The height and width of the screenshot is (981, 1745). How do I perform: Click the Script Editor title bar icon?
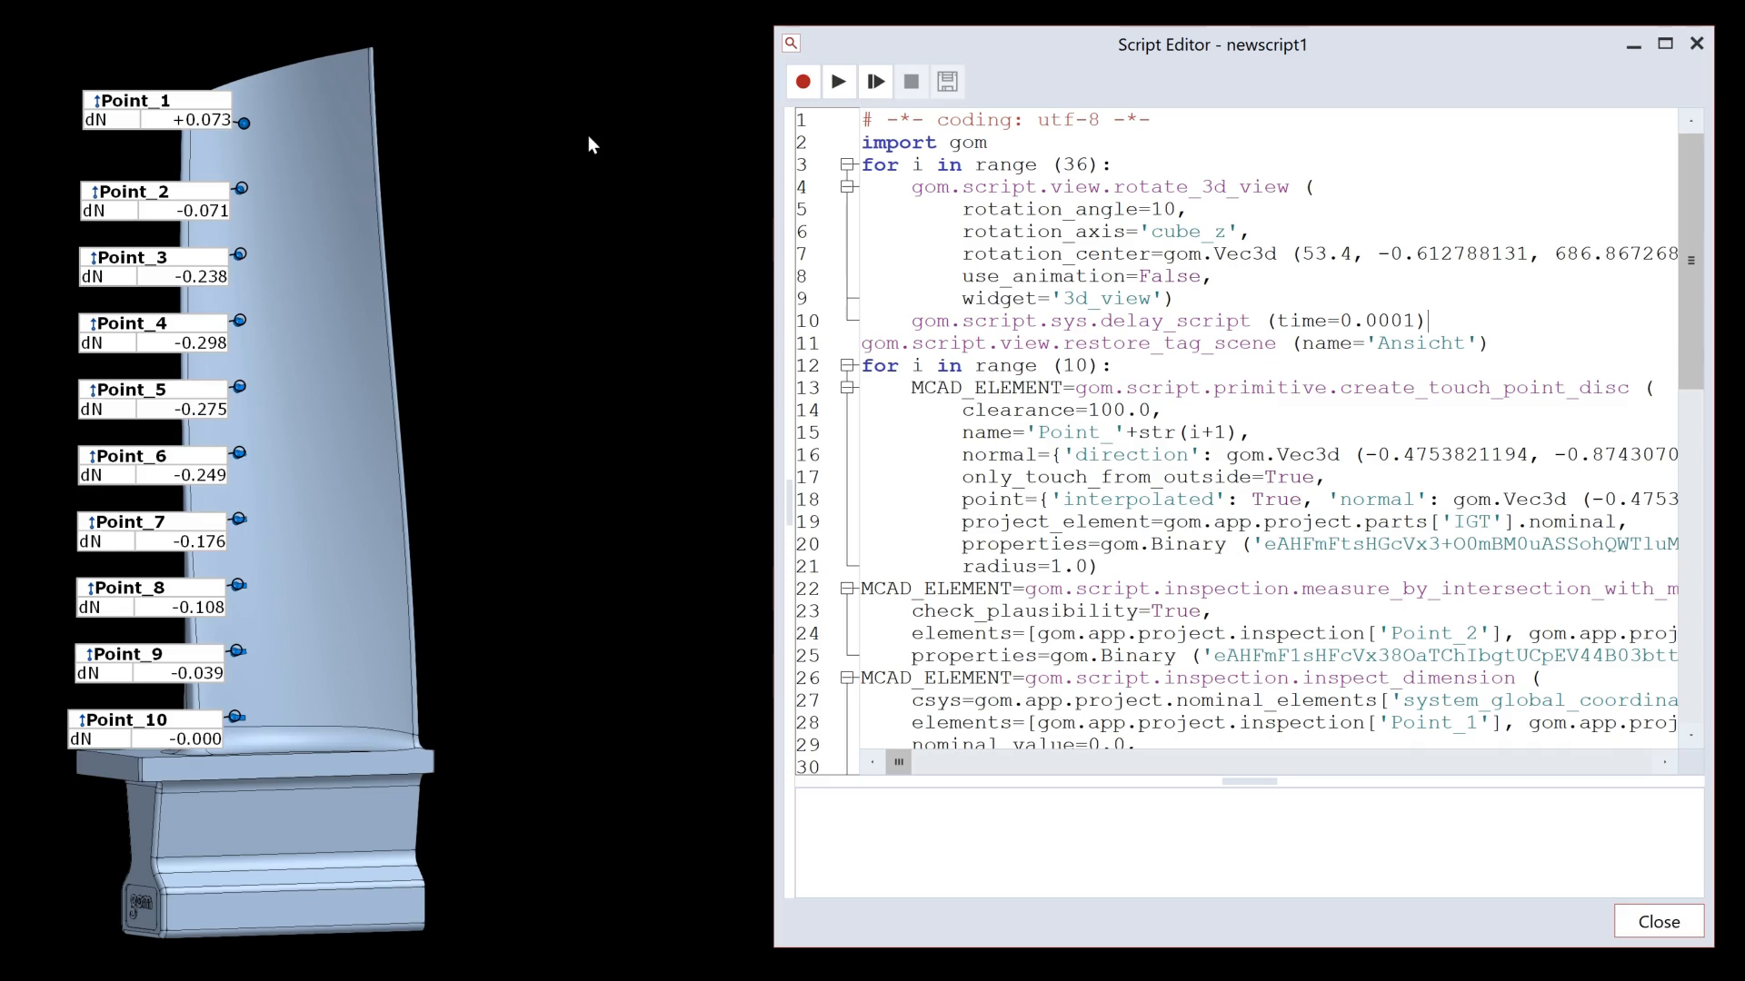tap(791, 44)
